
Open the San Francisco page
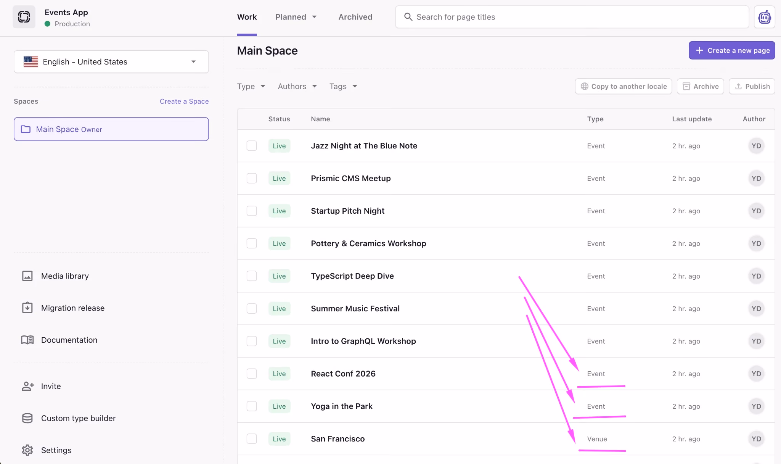337,439
